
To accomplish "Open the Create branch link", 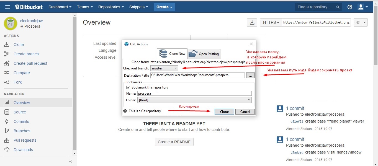I will click(x=26, y=54).
